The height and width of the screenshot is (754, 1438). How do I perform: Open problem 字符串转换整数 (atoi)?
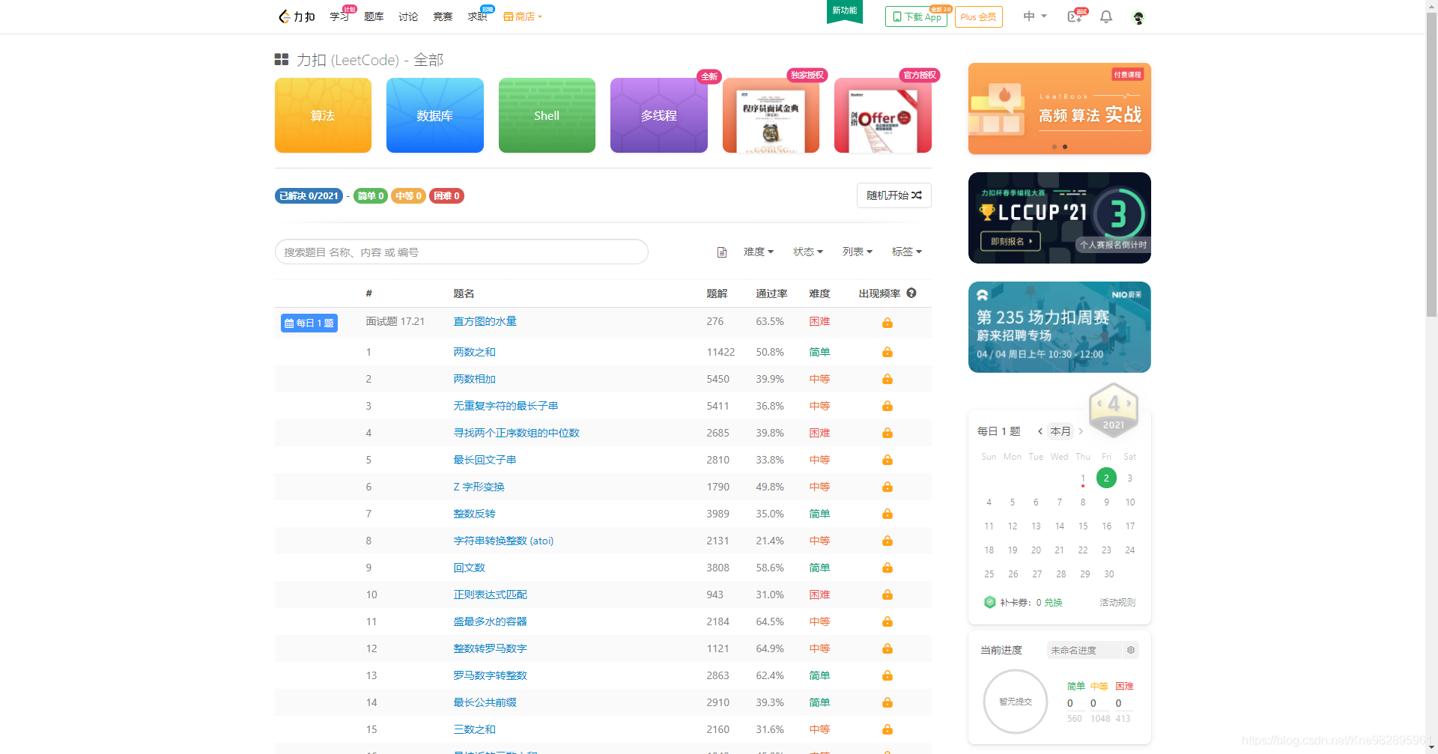coord(503,541)
